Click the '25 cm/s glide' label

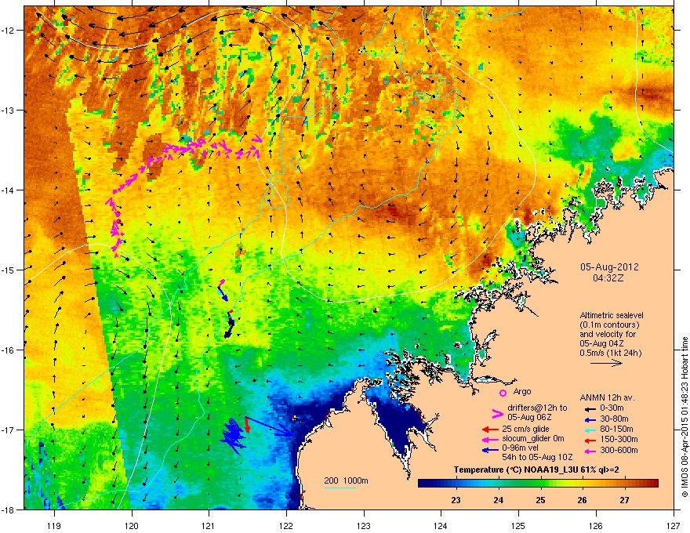click(x=525, y=429)
